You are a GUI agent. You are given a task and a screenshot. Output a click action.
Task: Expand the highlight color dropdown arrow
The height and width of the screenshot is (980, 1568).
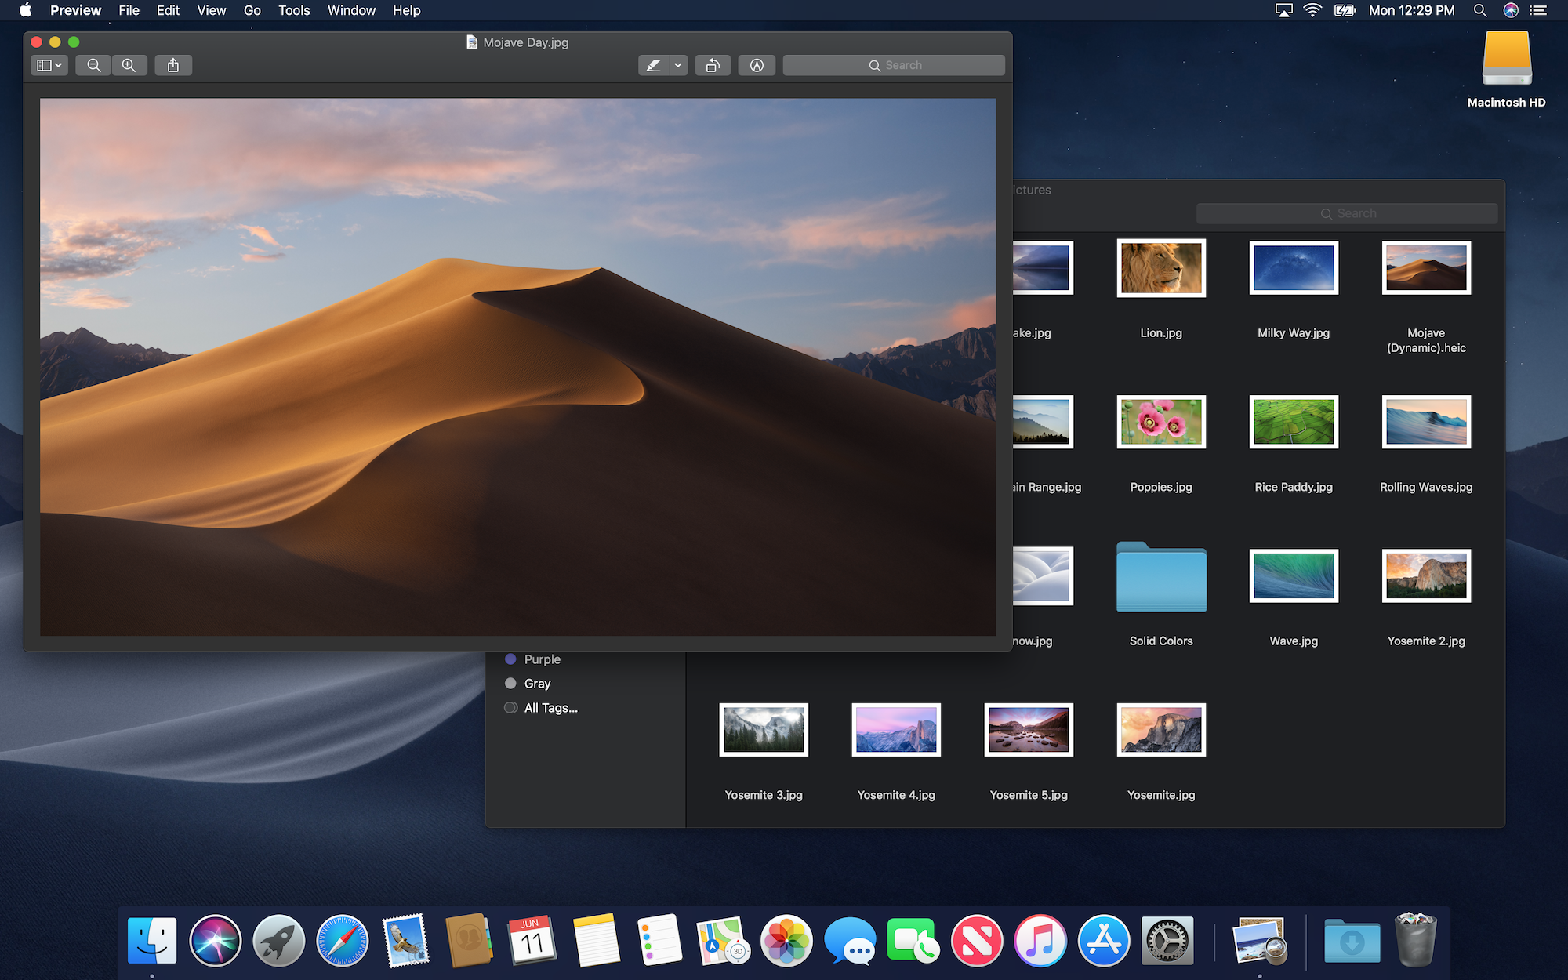point(678,65)
